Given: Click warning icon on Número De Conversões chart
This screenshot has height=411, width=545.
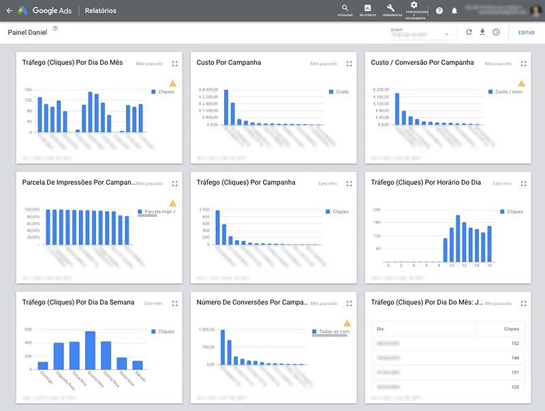Looking at the screenshot, I should (x=347, y=323).
